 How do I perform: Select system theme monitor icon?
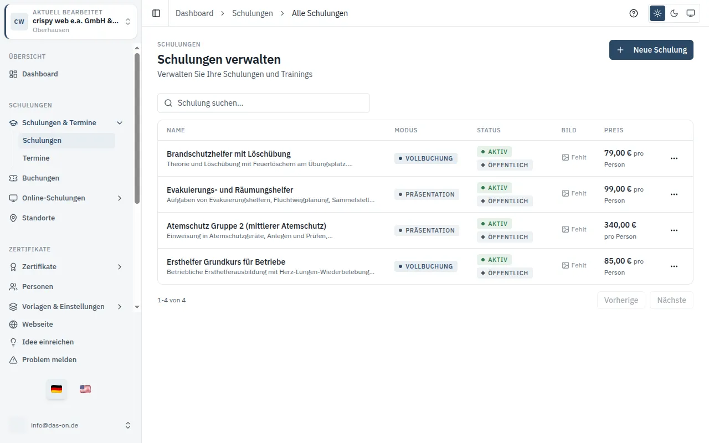(x=691, y=13)
